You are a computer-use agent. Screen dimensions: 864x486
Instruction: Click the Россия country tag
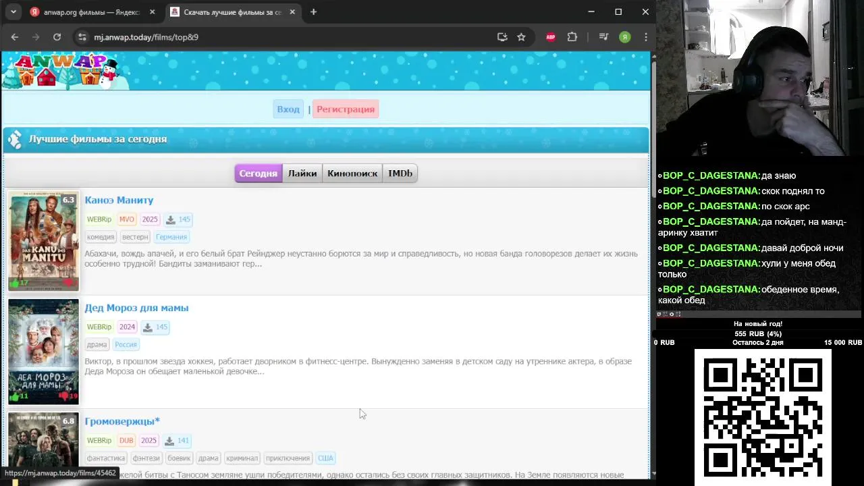click(x=126, y=345)
